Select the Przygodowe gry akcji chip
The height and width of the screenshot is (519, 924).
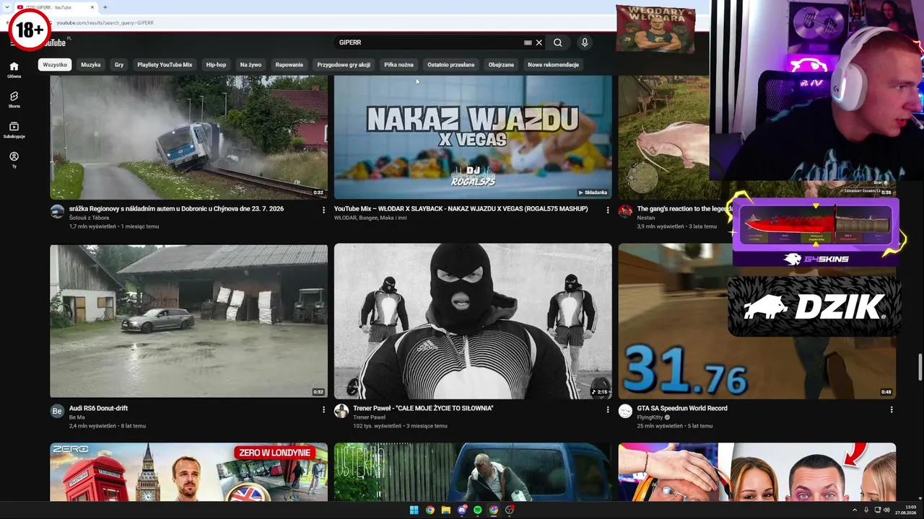344,65
